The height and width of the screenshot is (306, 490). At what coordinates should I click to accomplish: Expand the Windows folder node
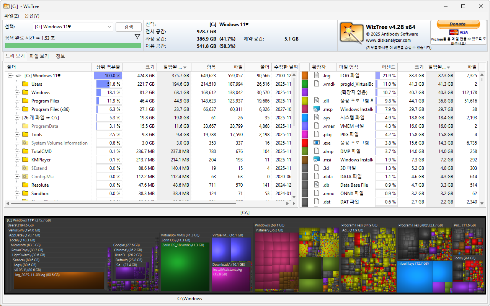tap(17, 93)
